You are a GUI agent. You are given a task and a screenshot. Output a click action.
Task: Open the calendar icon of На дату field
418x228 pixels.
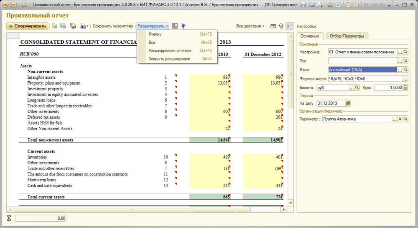click(348, 103)
